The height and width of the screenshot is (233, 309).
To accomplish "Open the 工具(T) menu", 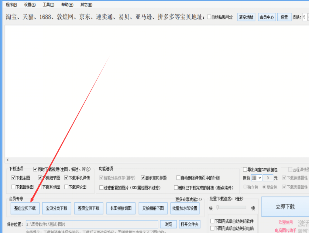I will point(48,5).
